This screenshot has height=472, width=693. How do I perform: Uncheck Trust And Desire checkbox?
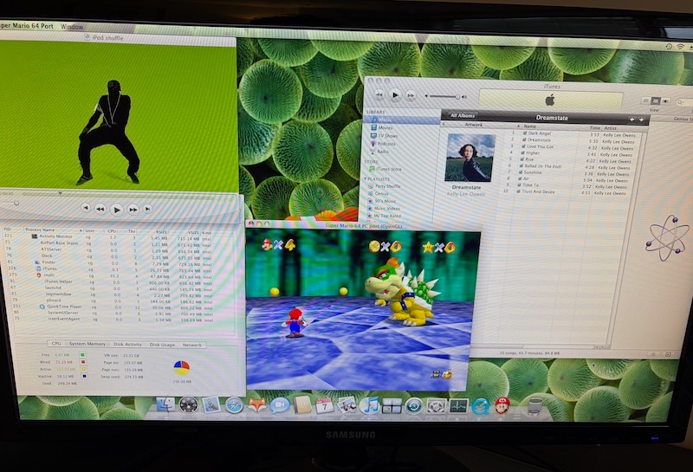[518, 191]
